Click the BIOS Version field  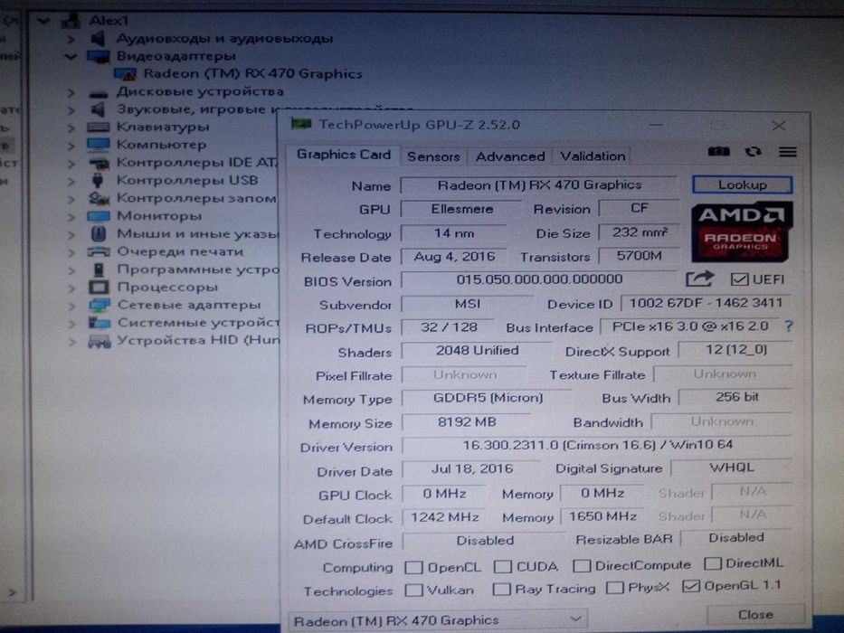[539, 279]
